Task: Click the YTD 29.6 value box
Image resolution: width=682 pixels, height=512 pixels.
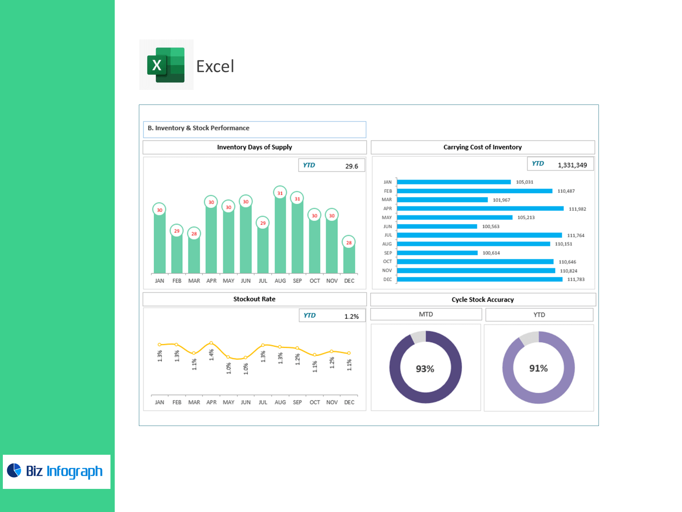Action: tap(331, 165)
